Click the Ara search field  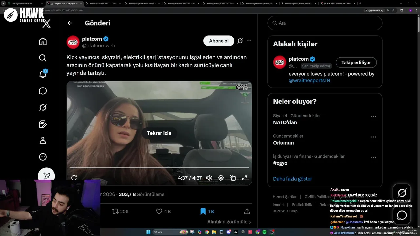click(x=325, y=23)
